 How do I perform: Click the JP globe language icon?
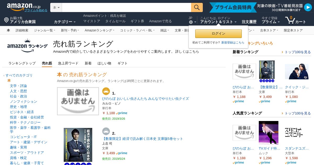(x=191, y=22)
